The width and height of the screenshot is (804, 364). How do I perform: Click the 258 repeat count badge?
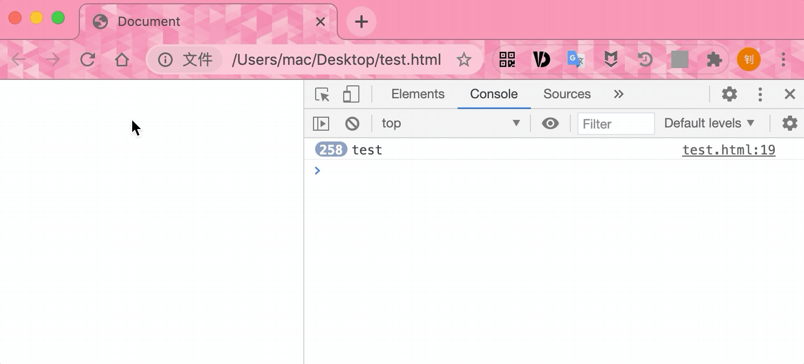coord(331,150)
